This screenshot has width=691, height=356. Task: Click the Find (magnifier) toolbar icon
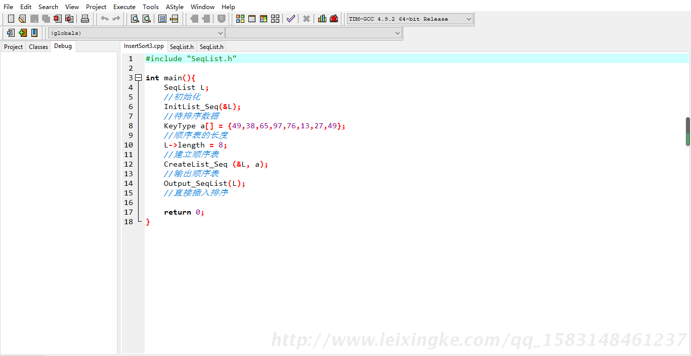click(x=135, y=19)
